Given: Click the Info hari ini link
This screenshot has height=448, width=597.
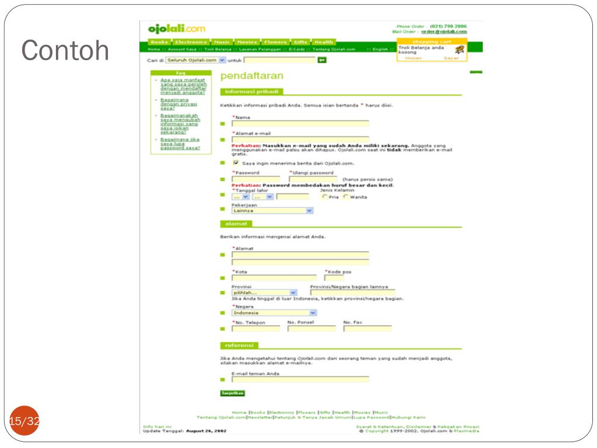Looking at the screenshot, I should point(157,426).
